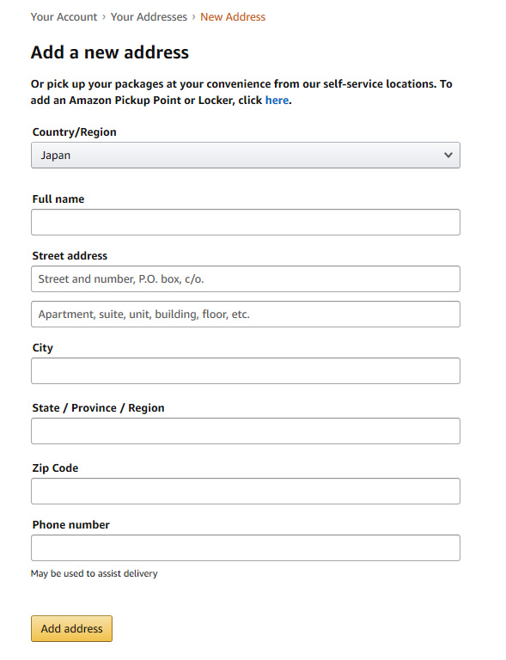Open the Country/Region dropdown showing Japan

245,155
